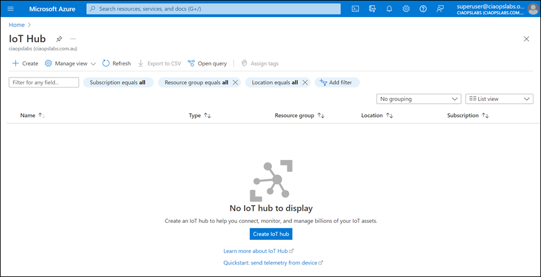Click the Filter for any field input
Viewport: 541px width, 277px height.
tap(44, 82)
